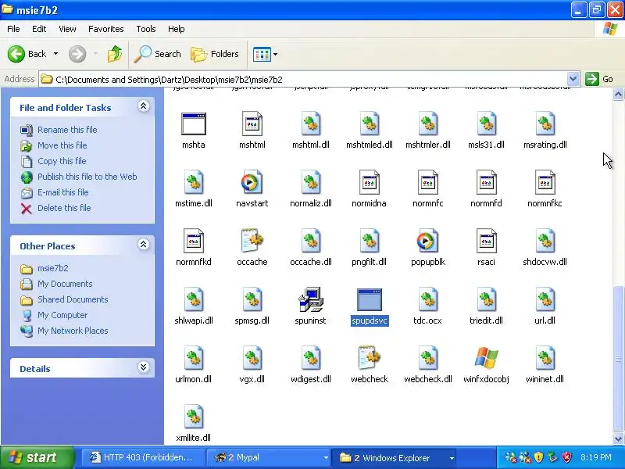This screenshot has height=469, width=625.
Task: Click Rename this file
Action: click(67, 130)
